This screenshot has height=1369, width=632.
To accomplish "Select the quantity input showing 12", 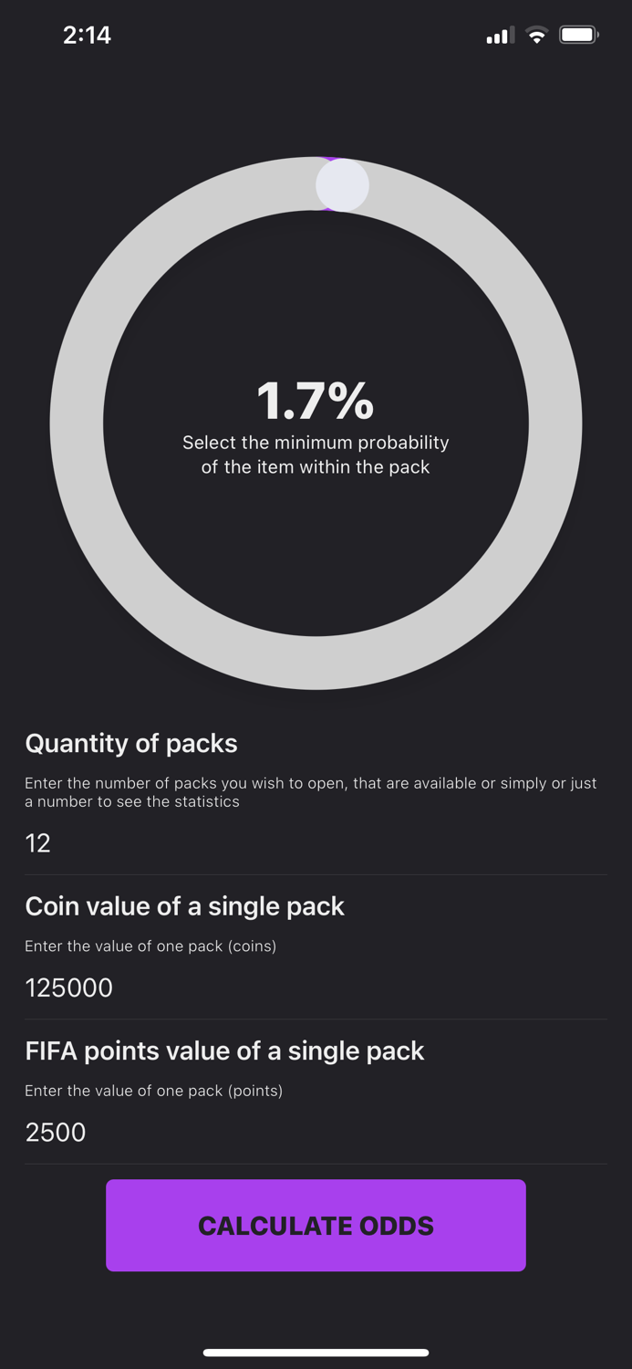I will click(x=38, y=843).
